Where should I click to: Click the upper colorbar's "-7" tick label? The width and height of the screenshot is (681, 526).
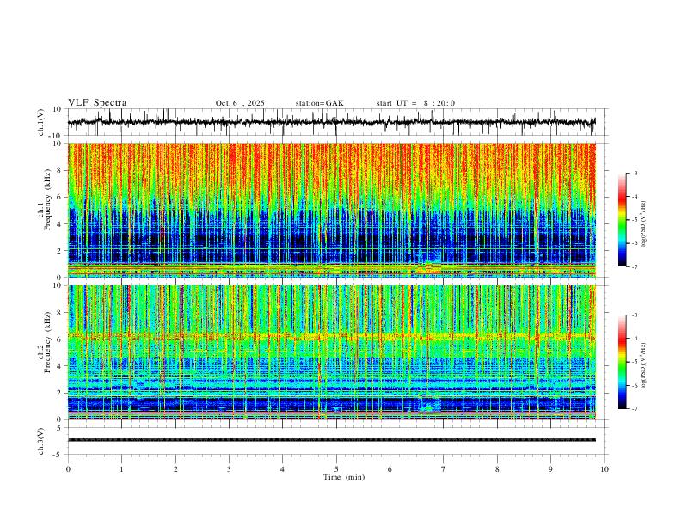[x=634, y=266]
